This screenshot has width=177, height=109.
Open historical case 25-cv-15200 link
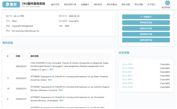pos(128,68)
